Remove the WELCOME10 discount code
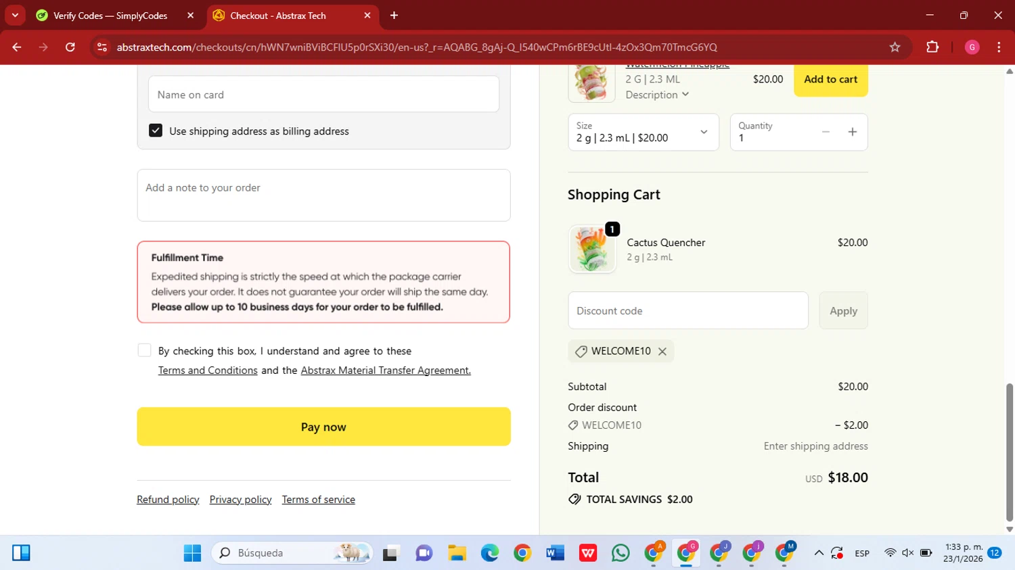1015x570 pixels. (x=662, y=352)
